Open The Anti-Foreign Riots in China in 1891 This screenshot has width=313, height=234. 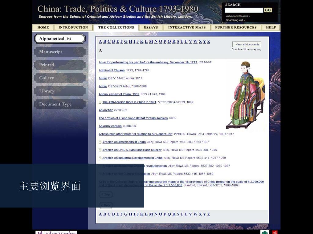pos(129,102)
